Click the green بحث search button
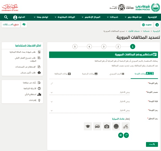 pos(152,144)
